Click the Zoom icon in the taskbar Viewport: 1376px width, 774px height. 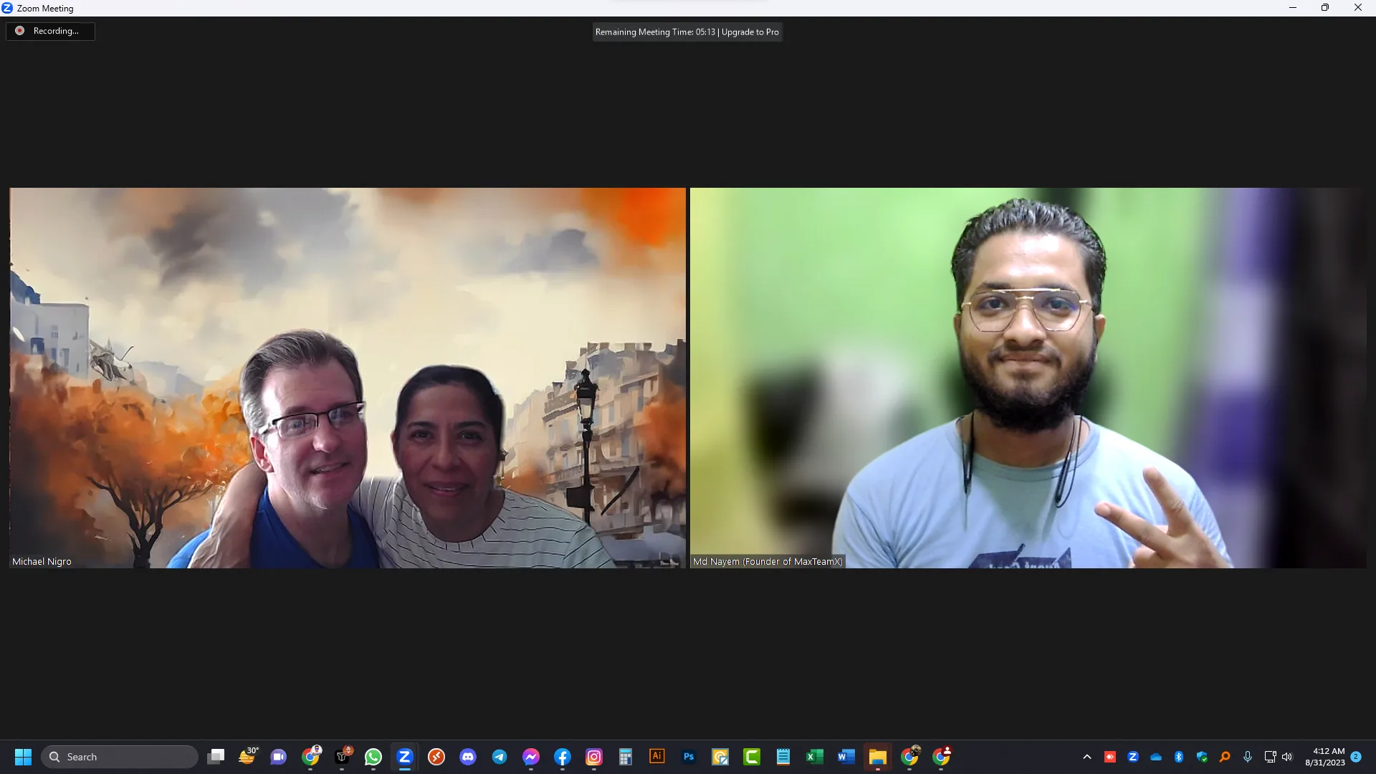[x=405, y=757]
